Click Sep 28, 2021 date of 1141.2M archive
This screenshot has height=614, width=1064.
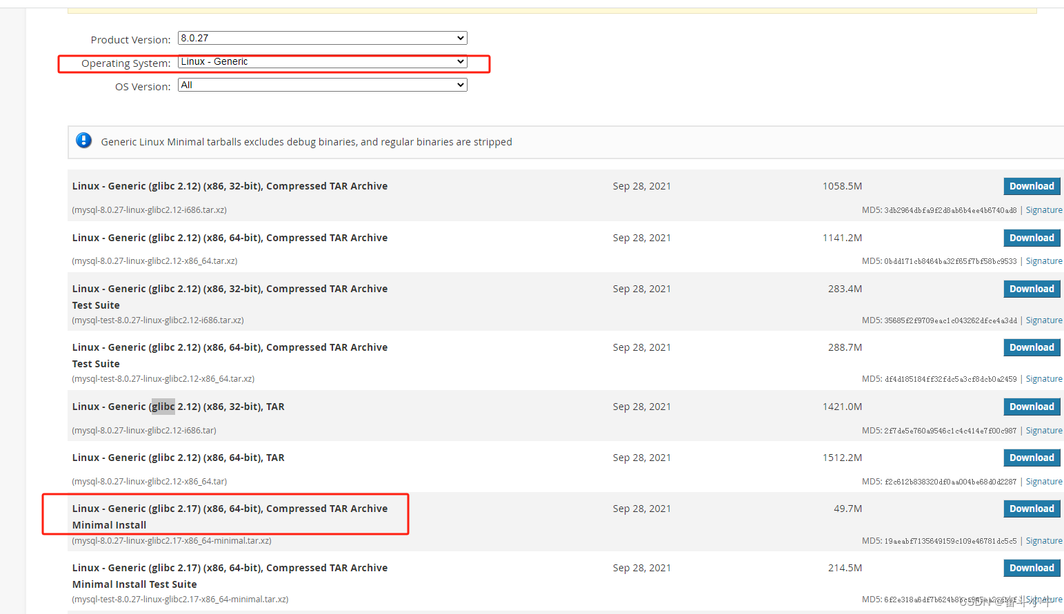pos(641,238)
